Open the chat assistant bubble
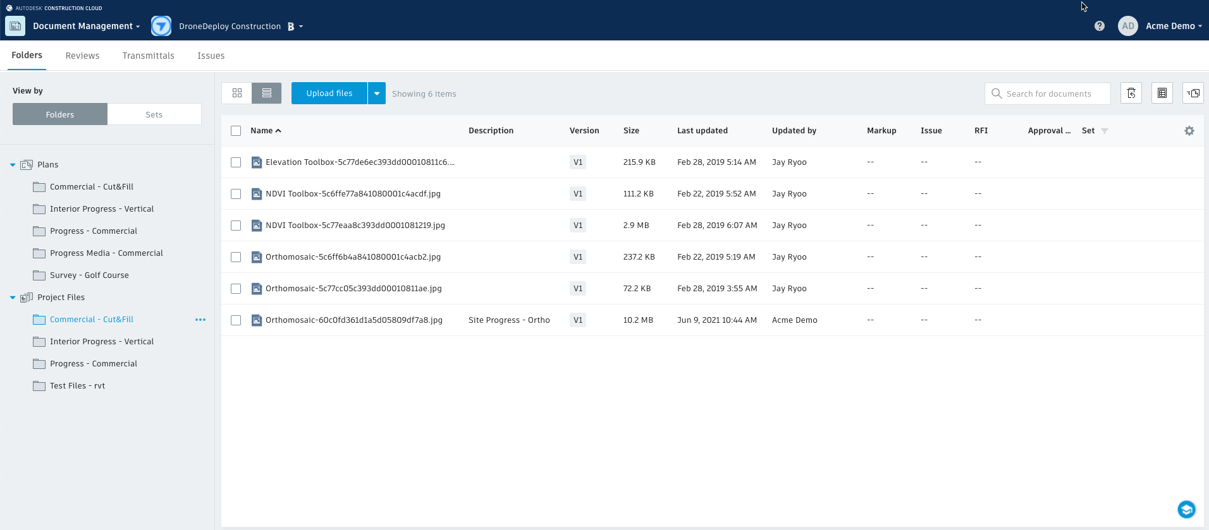The height and width of the screenshot is (530, 1209). pyautogui.click(x=1186, y=509)
